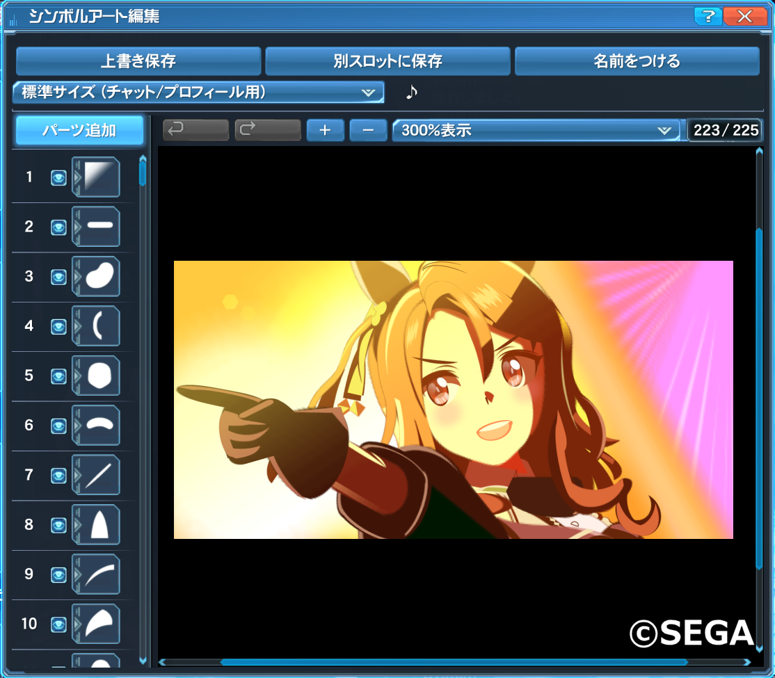
Task: Toggle visibility of layer 3
Action: click(58, 277)
